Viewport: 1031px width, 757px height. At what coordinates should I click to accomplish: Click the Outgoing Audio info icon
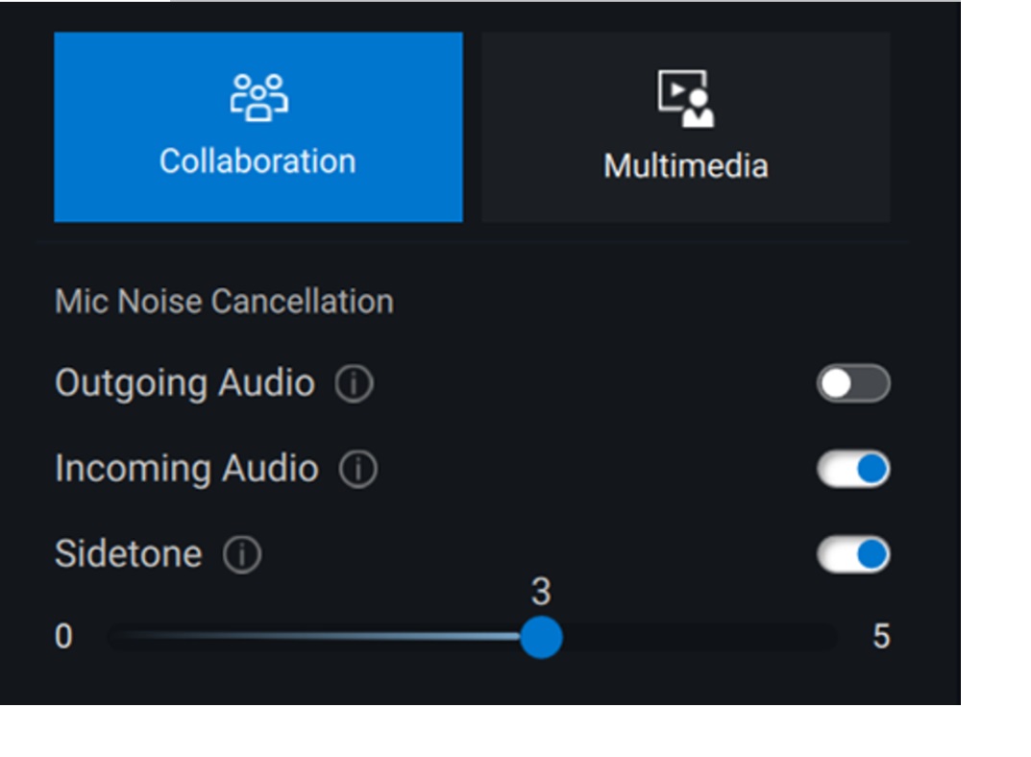coord(356,380)
